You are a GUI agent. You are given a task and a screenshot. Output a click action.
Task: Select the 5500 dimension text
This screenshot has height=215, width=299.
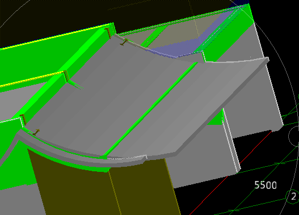click(266, 185)
